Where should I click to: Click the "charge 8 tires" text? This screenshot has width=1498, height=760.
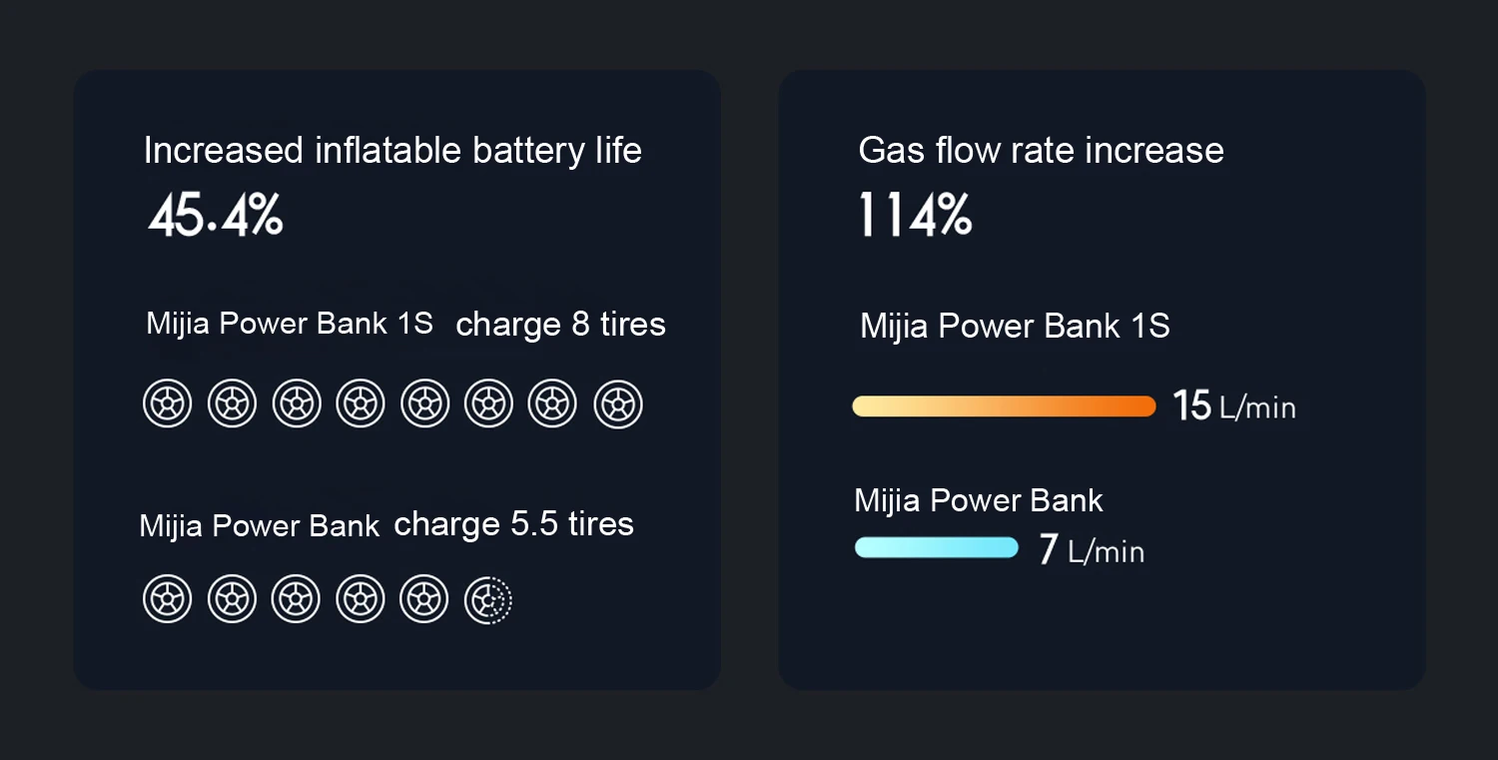point(560,325)
